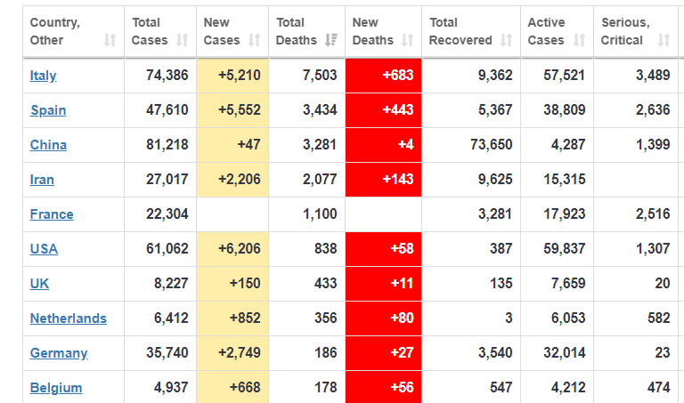The height and width of the screenshot is (403, 684).
Task: Toggle Total Deaths sort order icon
Action: tap(330, 40)
